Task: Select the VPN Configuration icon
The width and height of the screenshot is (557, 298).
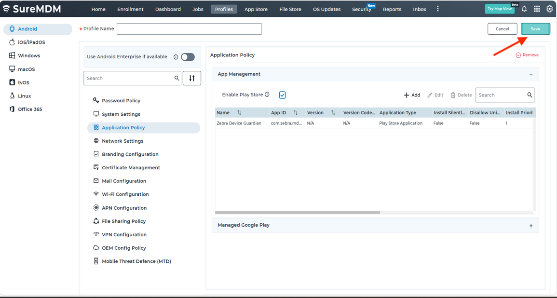Action: pos(96,234)
